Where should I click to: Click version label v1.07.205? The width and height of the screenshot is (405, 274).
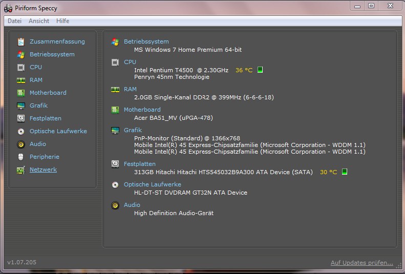pyautogui.click(x=22, y=262)
